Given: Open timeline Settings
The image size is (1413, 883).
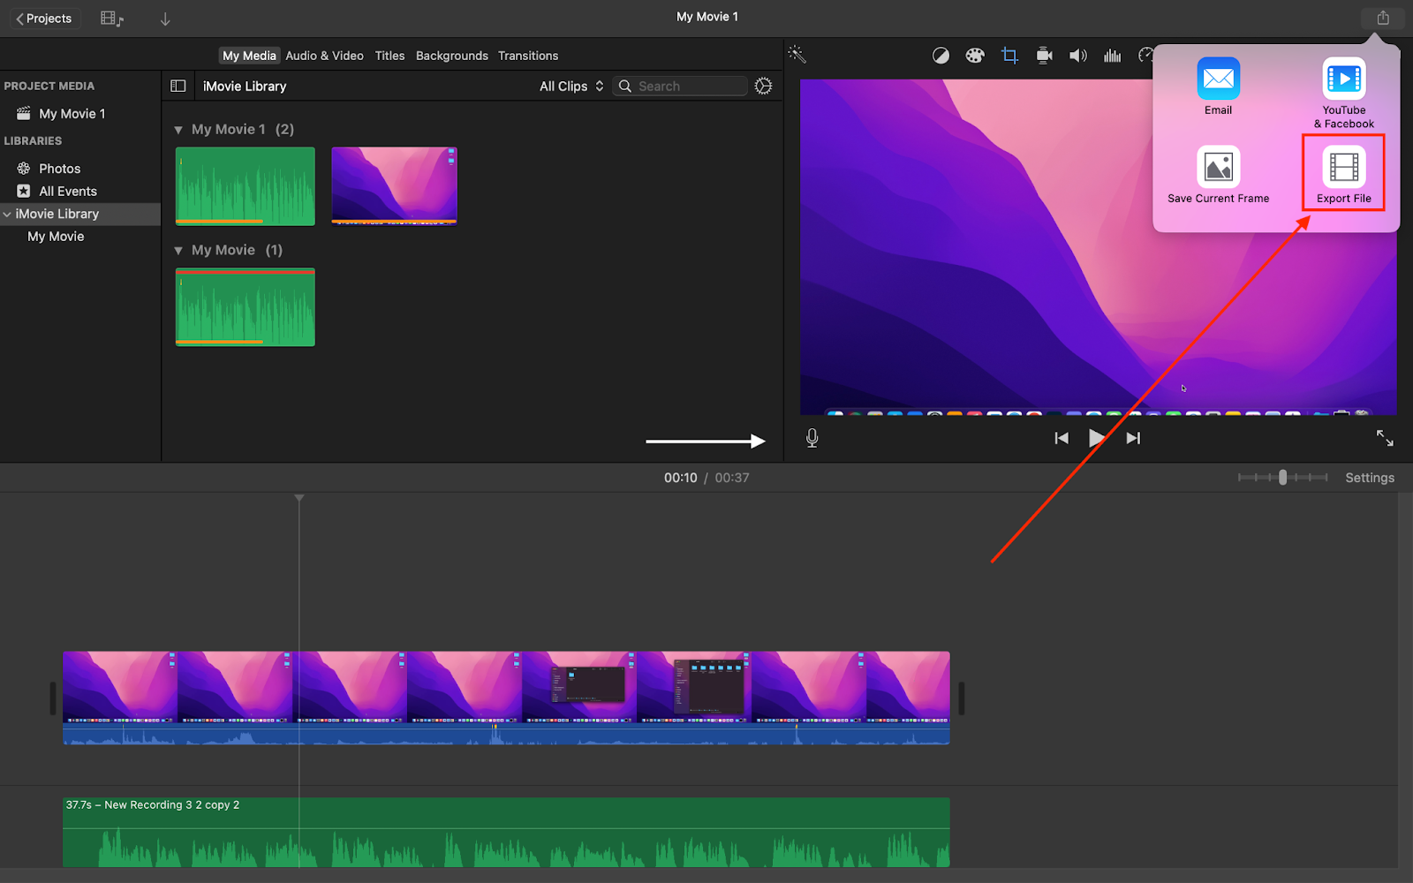Looking at the screenshot, I should (x=1369, y=478).
